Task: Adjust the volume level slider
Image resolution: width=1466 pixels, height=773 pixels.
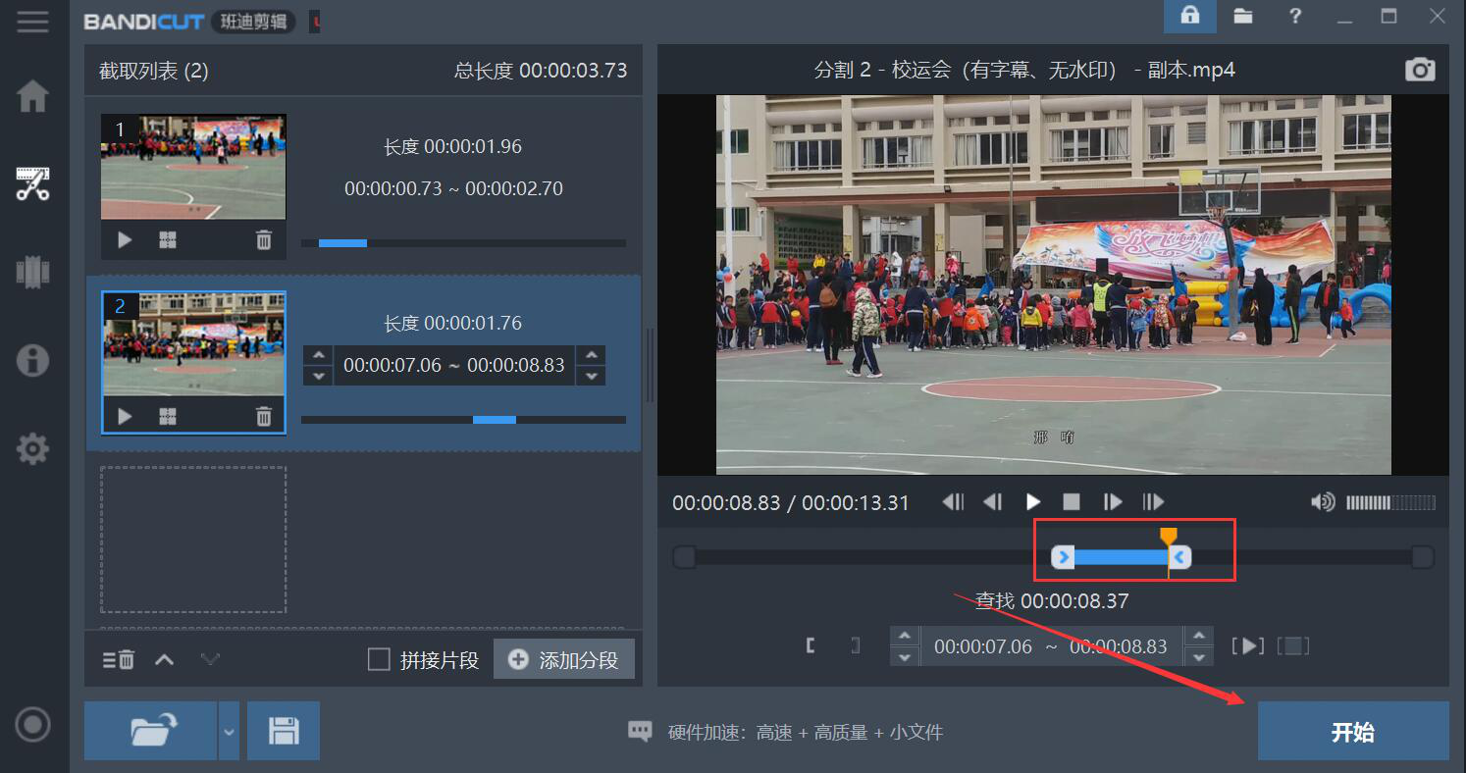Action: coord(1389,502)
